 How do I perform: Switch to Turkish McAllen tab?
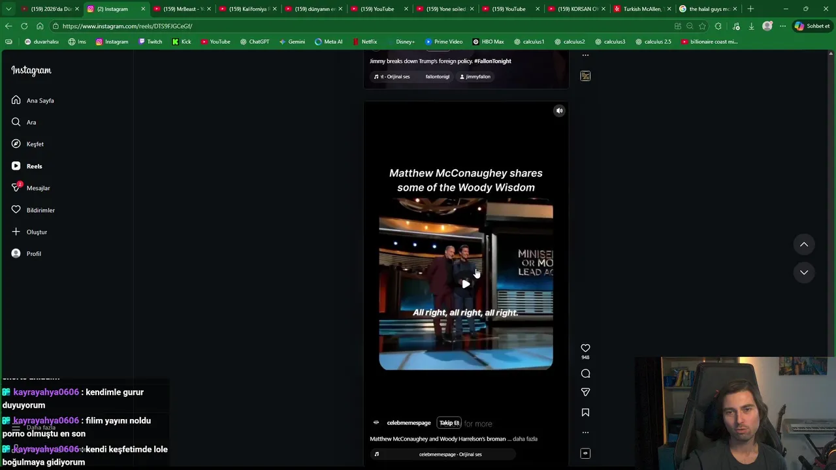pyautogui.click(x=642, y=9)
